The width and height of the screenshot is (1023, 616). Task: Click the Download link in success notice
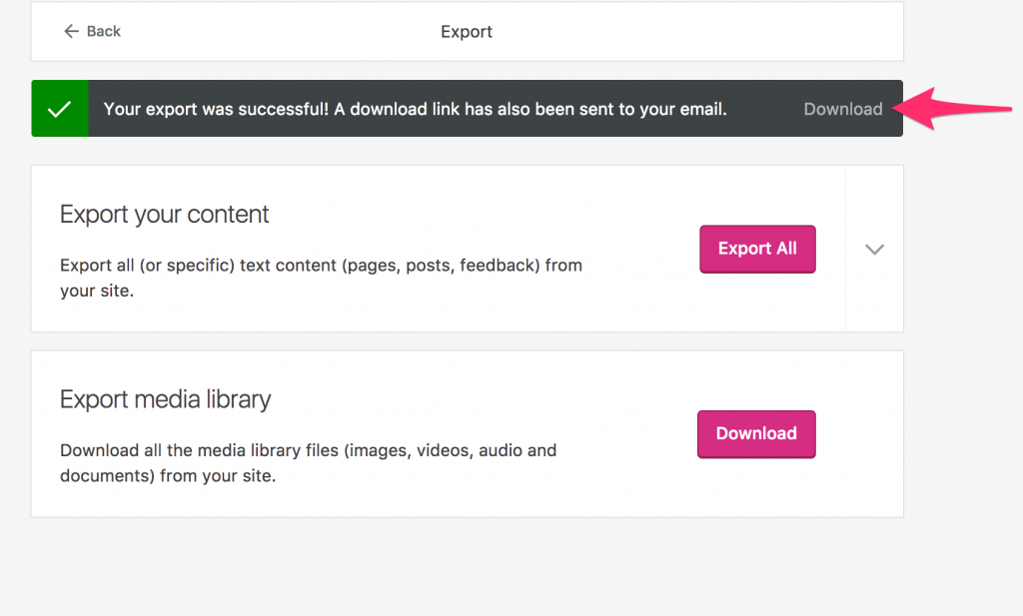tap(843, 109)
